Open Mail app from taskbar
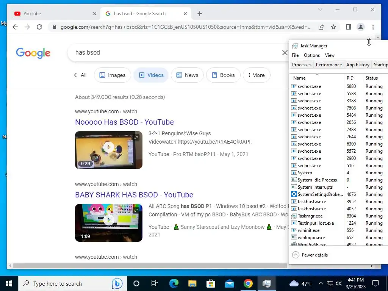The image size is (388, 291). point(230,283)
